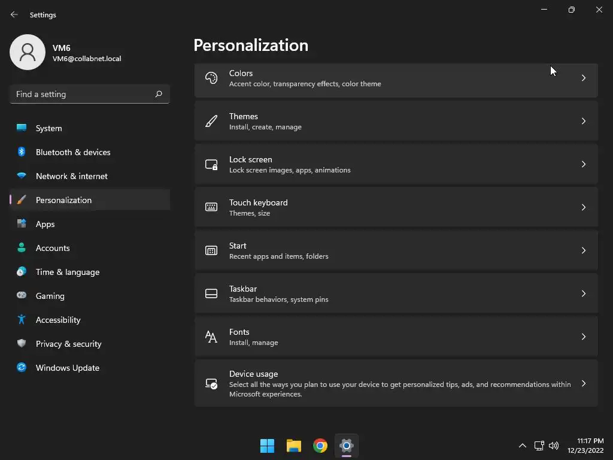Open Google Chrome from the taskbar
The height and width of the screenshot is (460, 613).
[320, 446]
